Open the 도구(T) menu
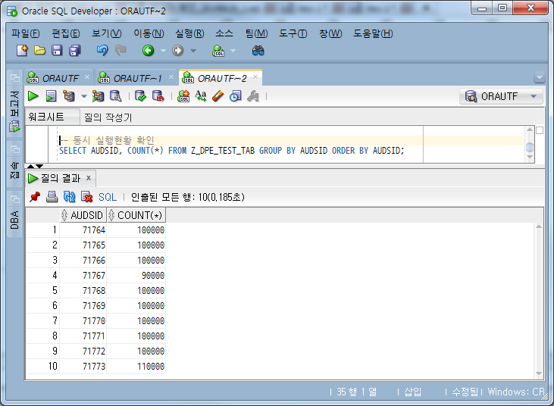The height and width of the screenshot is (406, 554). tap(293, 33)
